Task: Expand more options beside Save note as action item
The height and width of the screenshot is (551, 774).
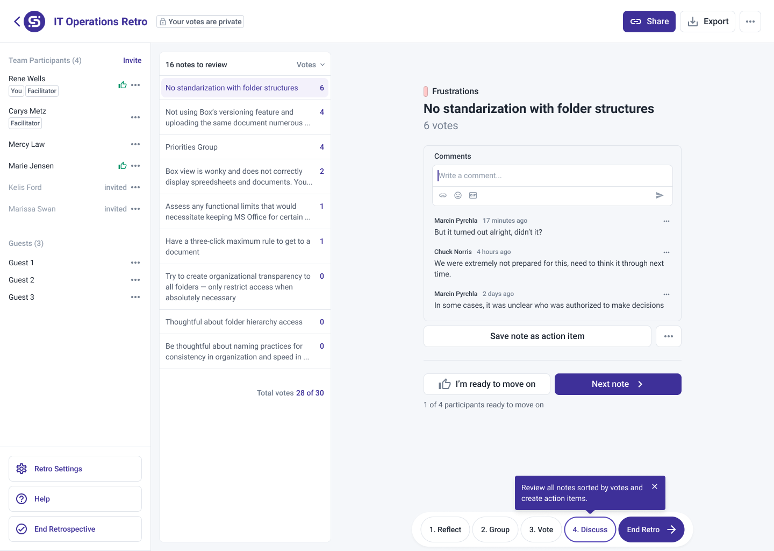Action: 669,336
